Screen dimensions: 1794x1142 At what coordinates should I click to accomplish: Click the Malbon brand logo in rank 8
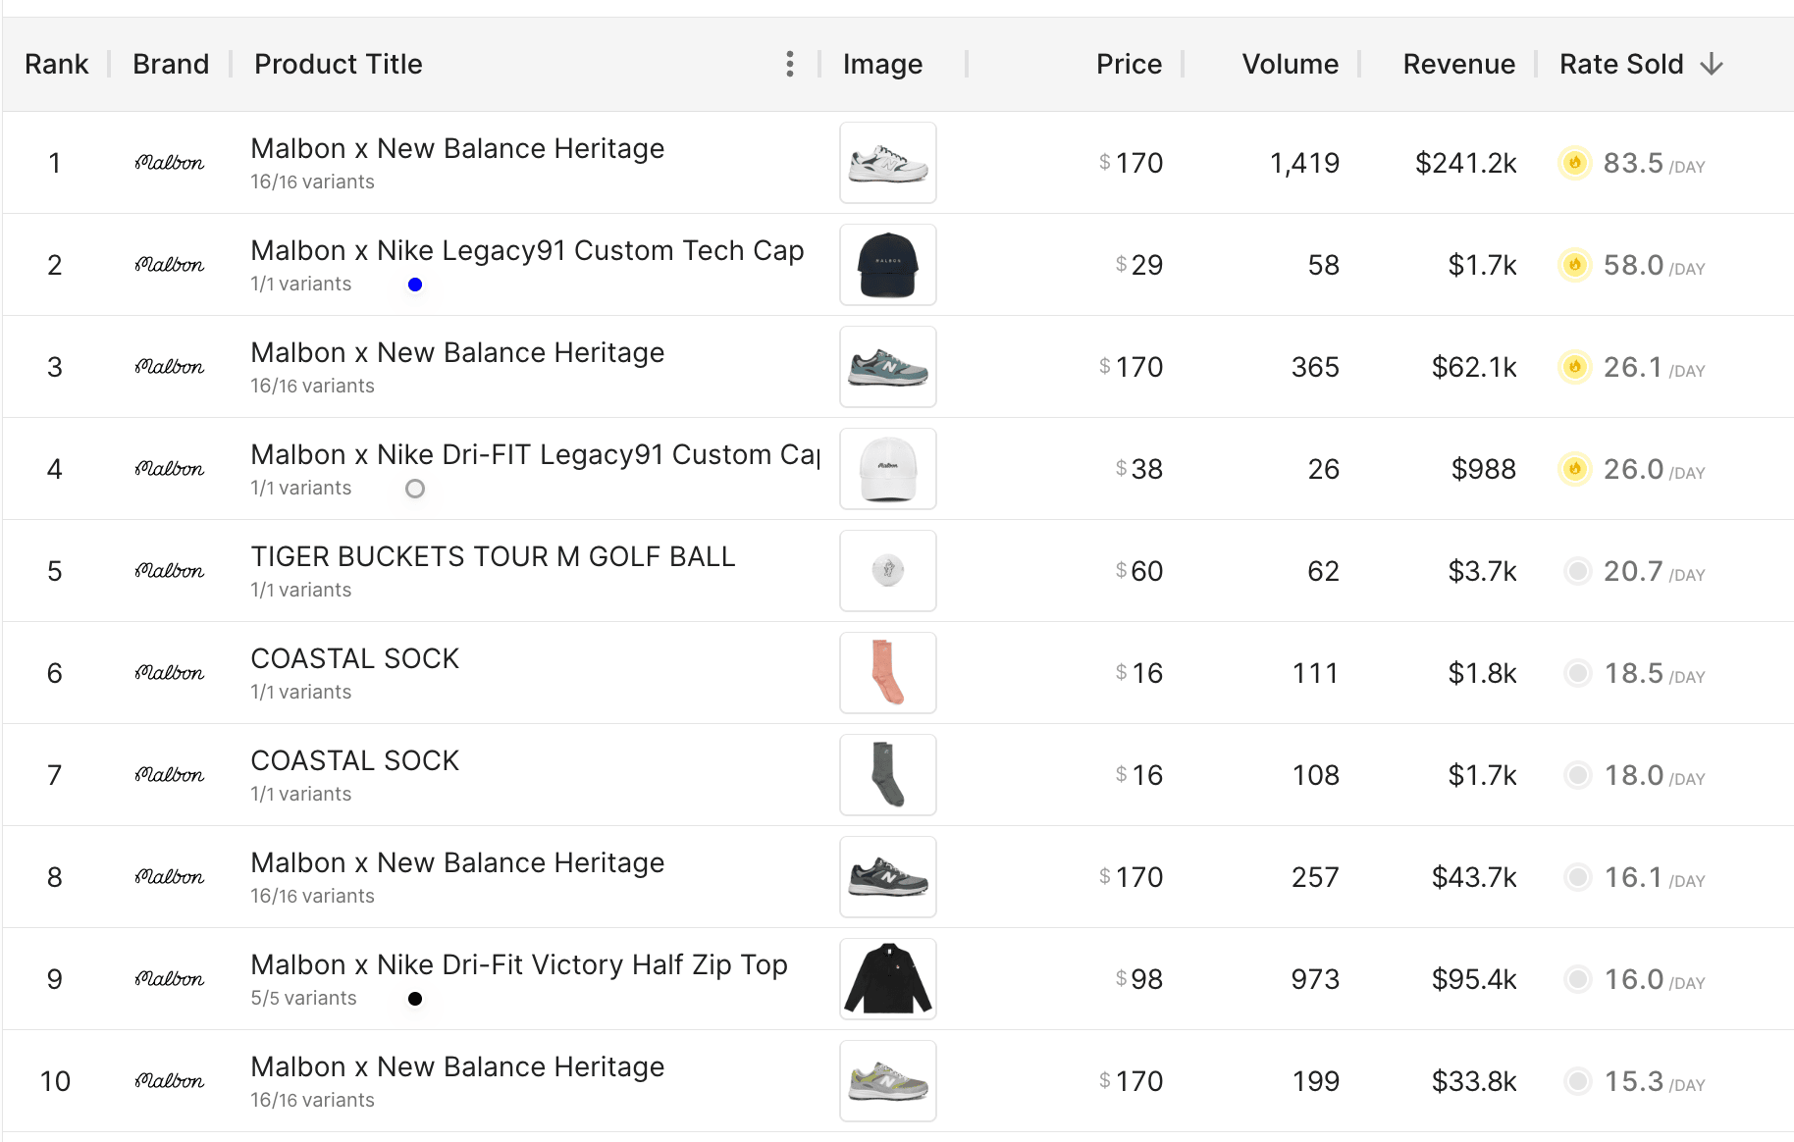coord(170,877)
